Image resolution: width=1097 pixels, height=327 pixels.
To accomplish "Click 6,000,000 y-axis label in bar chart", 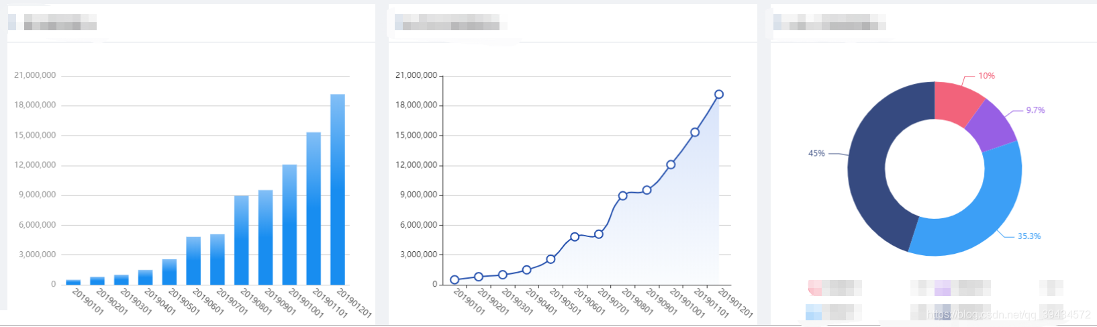I will [x=37, y=225].
